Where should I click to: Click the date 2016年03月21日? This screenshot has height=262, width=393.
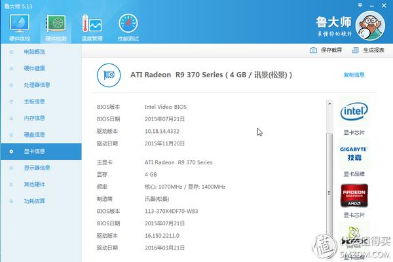coord(164,248)
